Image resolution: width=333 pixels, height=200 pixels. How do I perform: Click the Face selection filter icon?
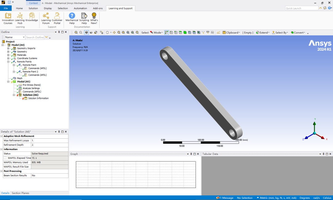[x=180, y=32]
